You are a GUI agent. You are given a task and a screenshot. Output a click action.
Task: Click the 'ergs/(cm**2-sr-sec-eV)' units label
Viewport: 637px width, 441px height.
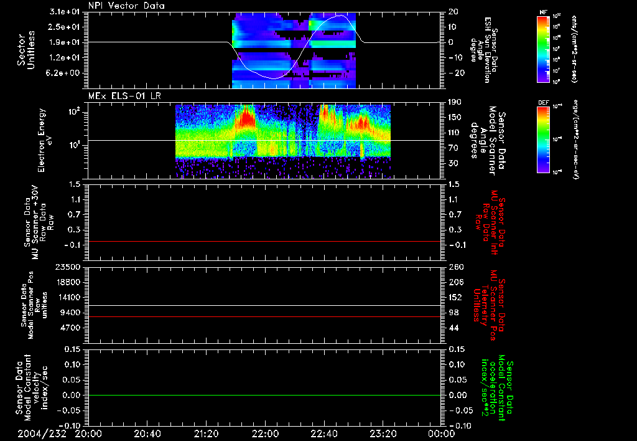point(575,139)
